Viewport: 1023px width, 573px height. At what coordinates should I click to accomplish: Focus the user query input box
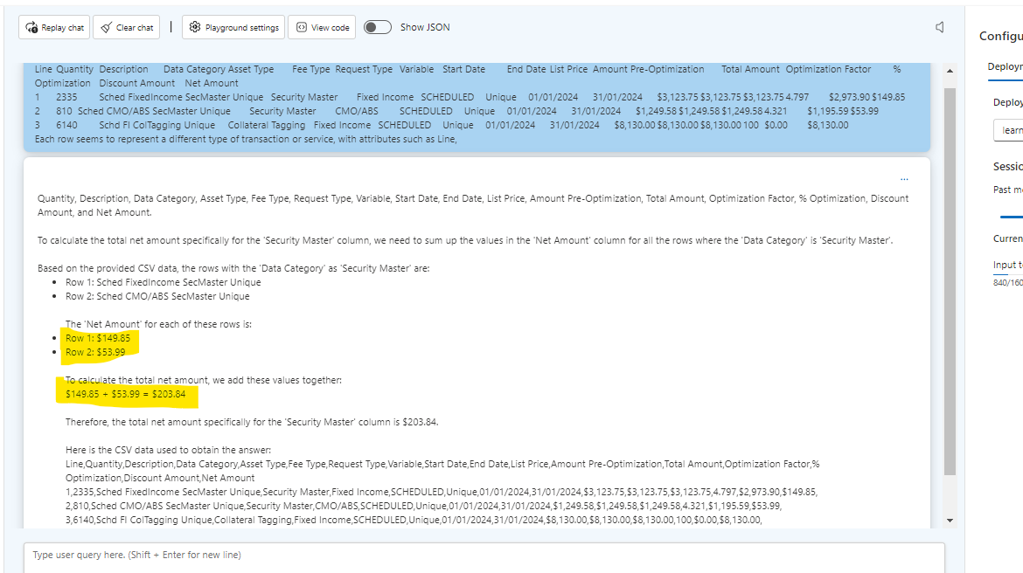click(484, 557)
